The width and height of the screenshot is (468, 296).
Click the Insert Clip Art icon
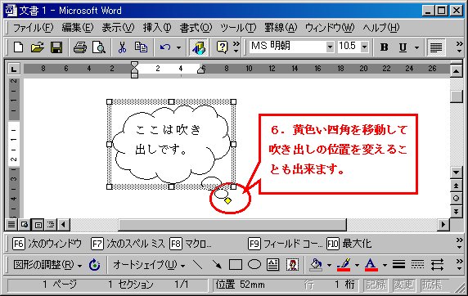[x=292, y=264]
